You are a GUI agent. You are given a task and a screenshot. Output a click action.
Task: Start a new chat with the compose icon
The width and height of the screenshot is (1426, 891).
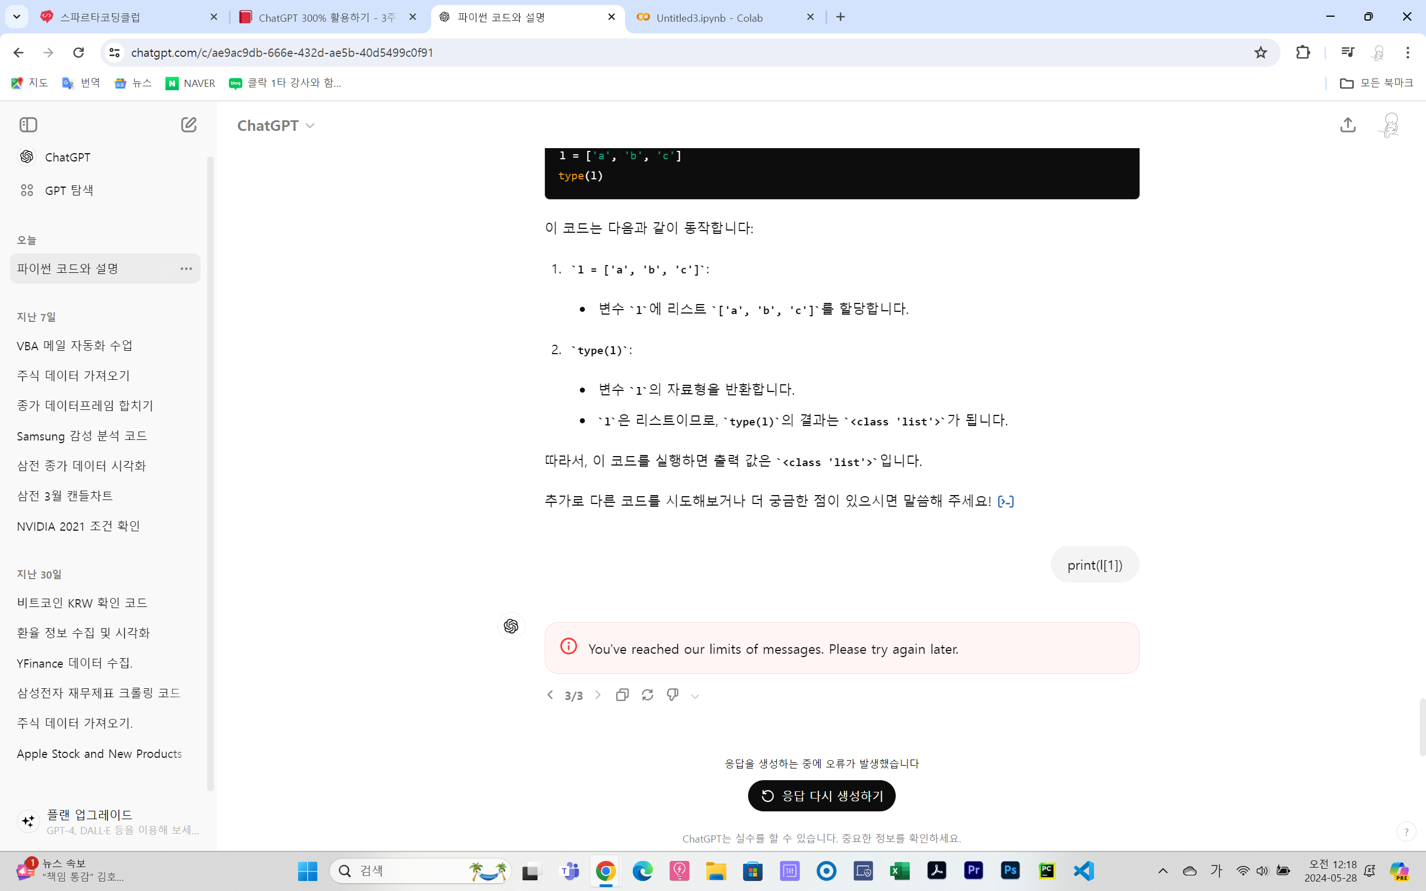coord(189,125)
